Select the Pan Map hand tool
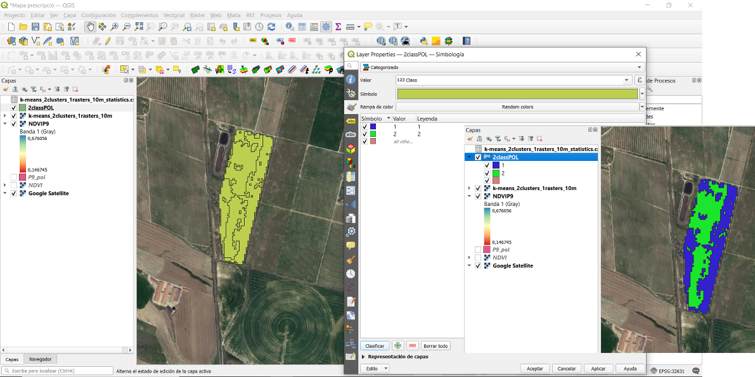This screenshot has height=377, width=755. 90,27
